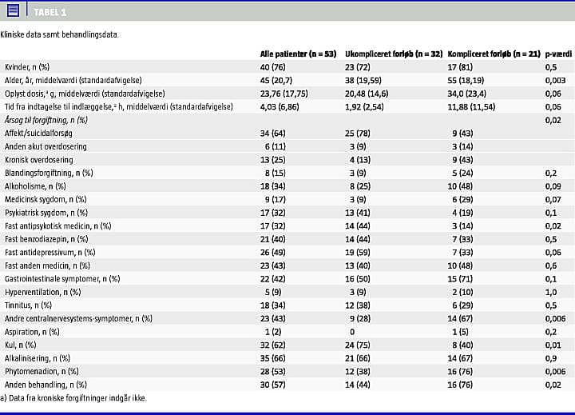Click the table icon beside TABEL 1
The height and width of the screenshot is (415, 575).
tap(12, 11)
